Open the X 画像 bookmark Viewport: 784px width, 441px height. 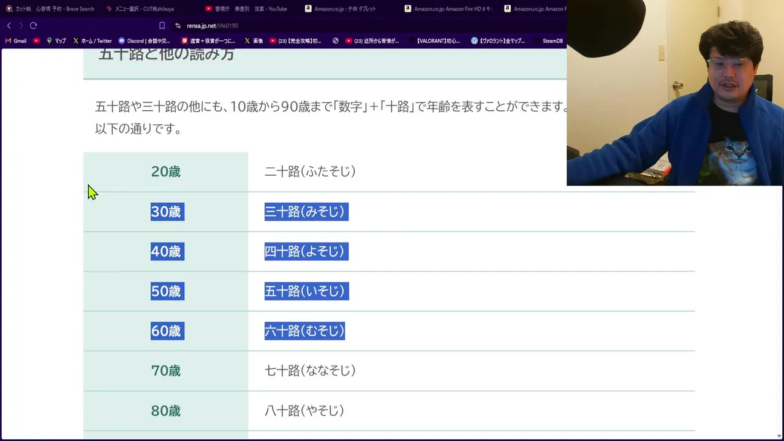(254, 41)
